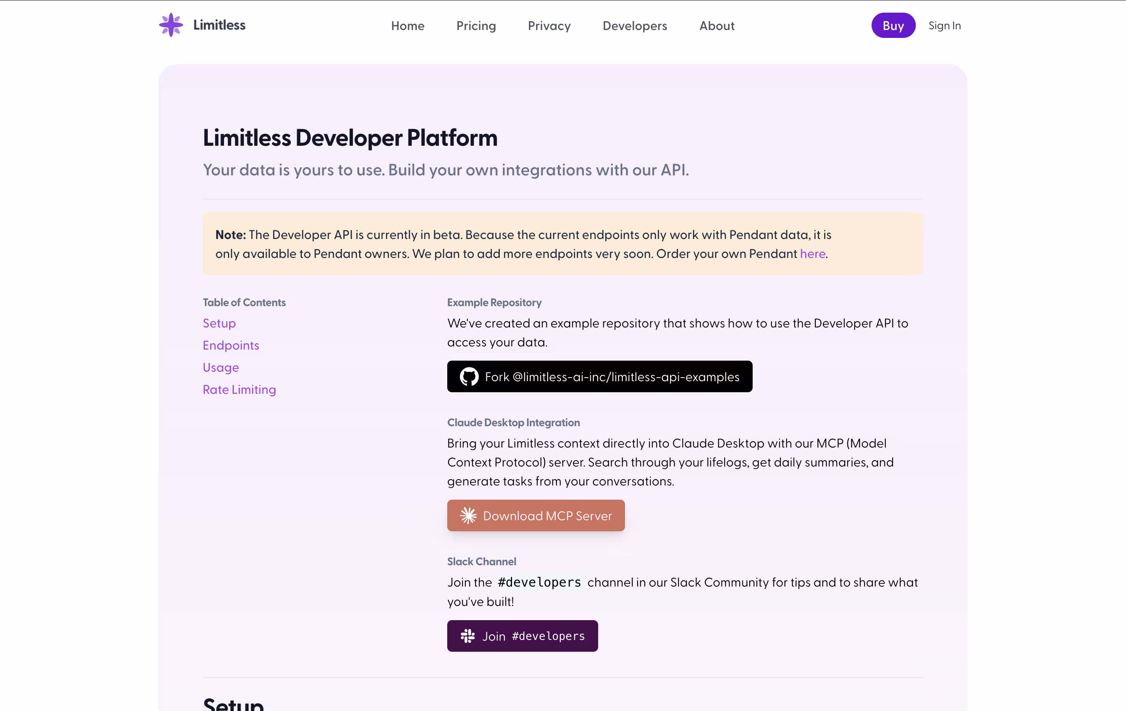This screenshot has height=711, width=1126.
Task: Click the 'Slack Channel' heading
Action: tap(482, 561)
